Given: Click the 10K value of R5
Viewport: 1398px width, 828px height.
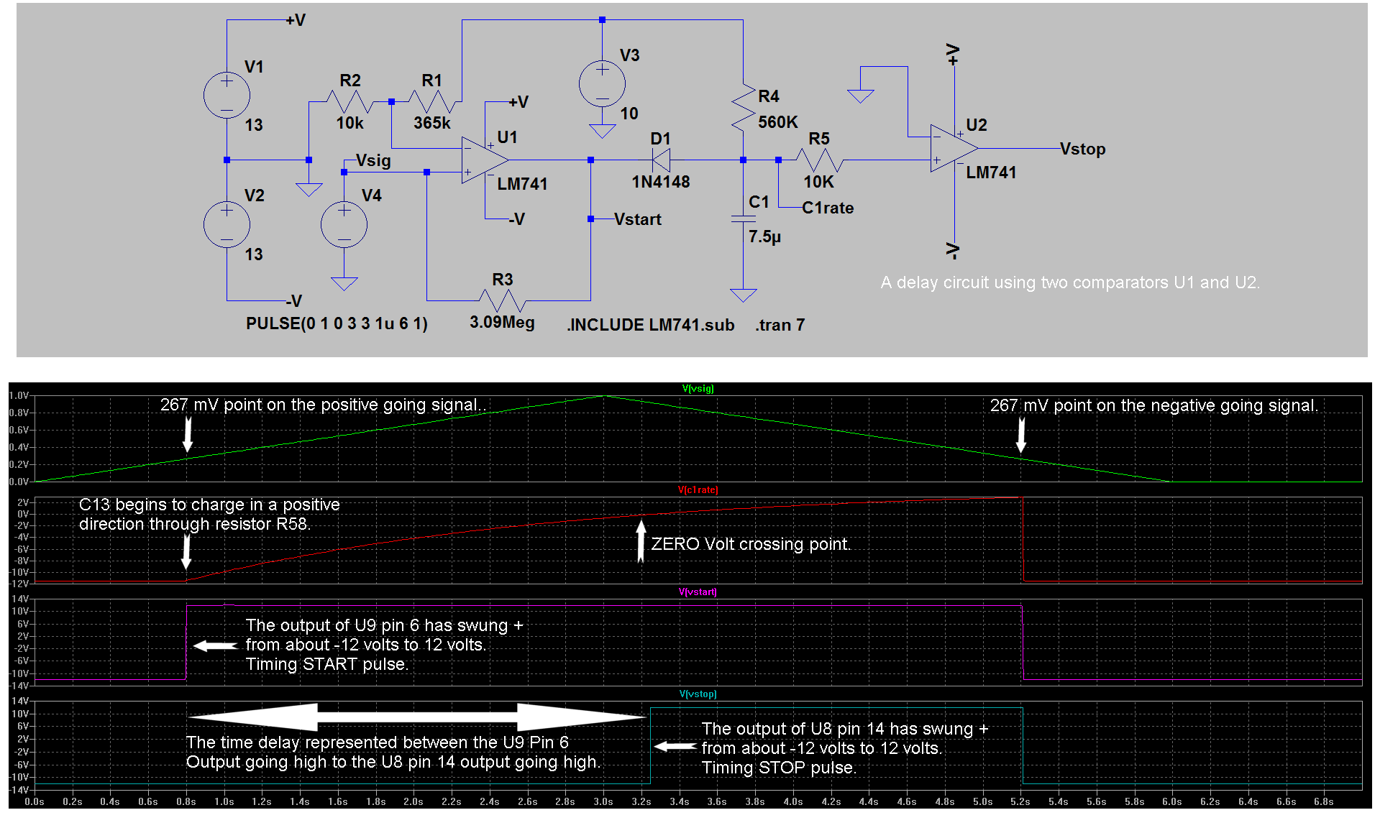Looking at the screenshot, I should [819, 182].
